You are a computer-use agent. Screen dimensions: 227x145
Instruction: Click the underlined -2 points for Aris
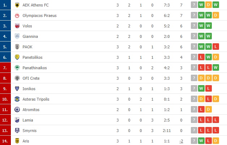click(181, 141)
